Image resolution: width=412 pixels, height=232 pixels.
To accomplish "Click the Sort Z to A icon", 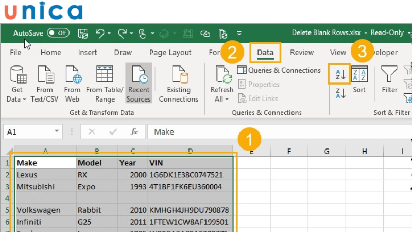I will point(340,94).
